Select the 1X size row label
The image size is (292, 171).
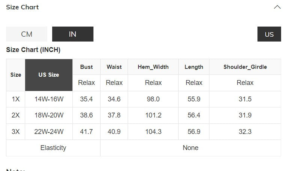pyautogui.click(x=16, y=99)
